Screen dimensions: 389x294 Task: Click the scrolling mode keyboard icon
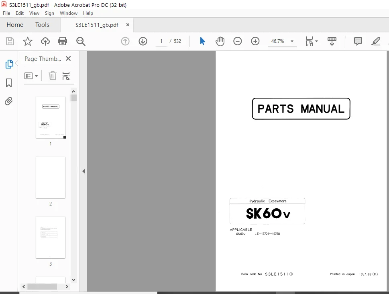pyautogui.click(x=332, y=41)
